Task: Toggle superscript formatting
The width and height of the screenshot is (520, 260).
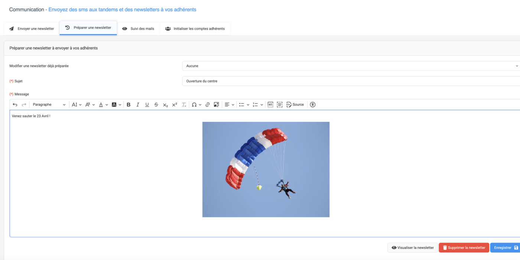Action: pos(175,105)
